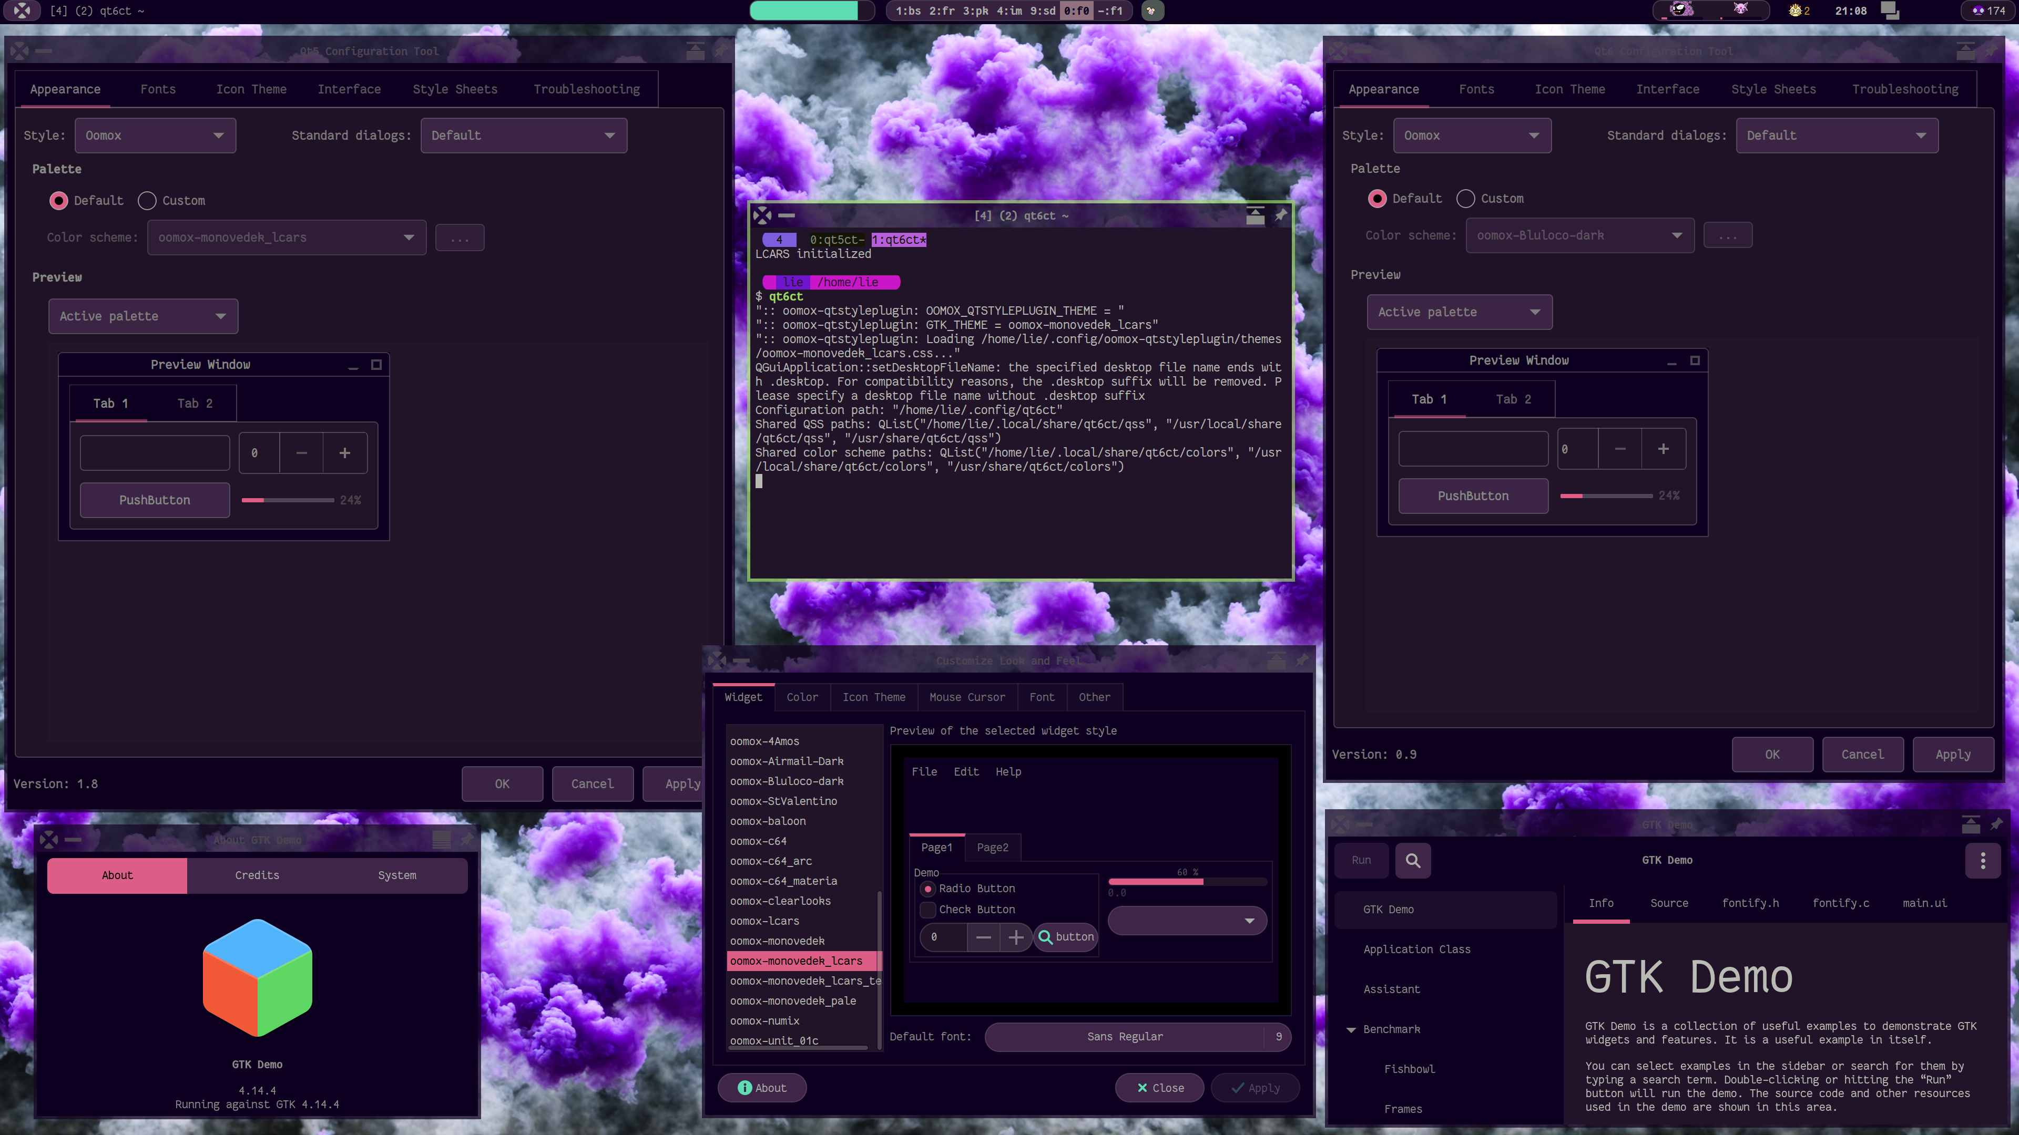This screenshot has width=2019, height=1135.
Task: Click Apply in Qt6 Configuration Tool
Action: click(x=1952, y=755)
